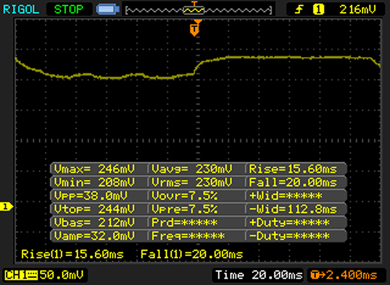Click the orange T trigger position marker
Viewport: 390px width, 285px height.
coord(195,30)
